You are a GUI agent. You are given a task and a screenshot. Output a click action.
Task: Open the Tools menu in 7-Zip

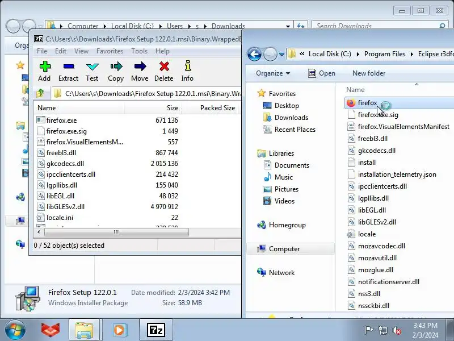point(139,51)
